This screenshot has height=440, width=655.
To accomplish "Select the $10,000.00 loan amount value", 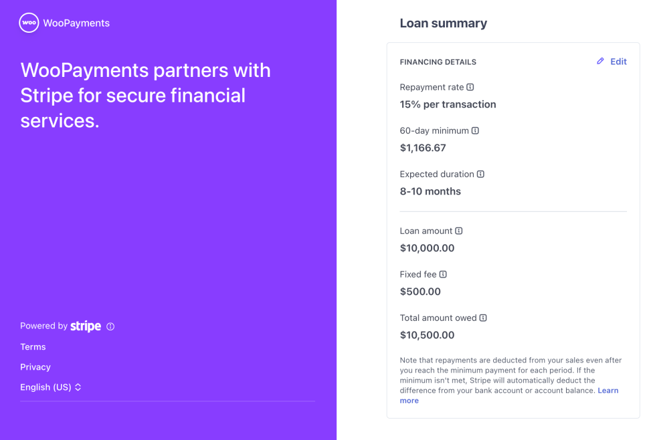I will (427, 248).
